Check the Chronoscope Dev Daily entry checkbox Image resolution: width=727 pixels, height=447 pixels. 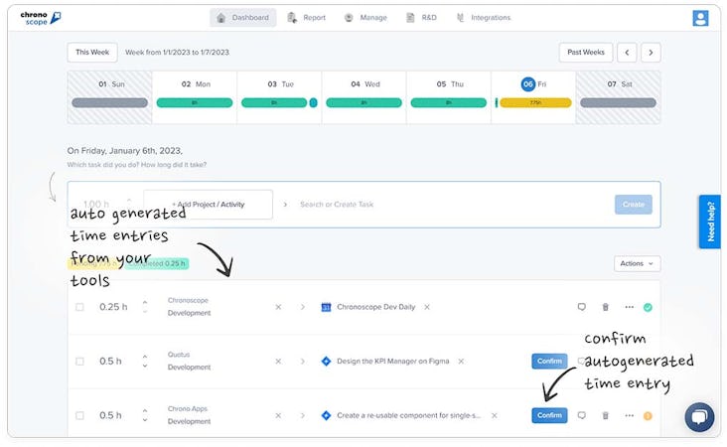(x=79, y=307)
